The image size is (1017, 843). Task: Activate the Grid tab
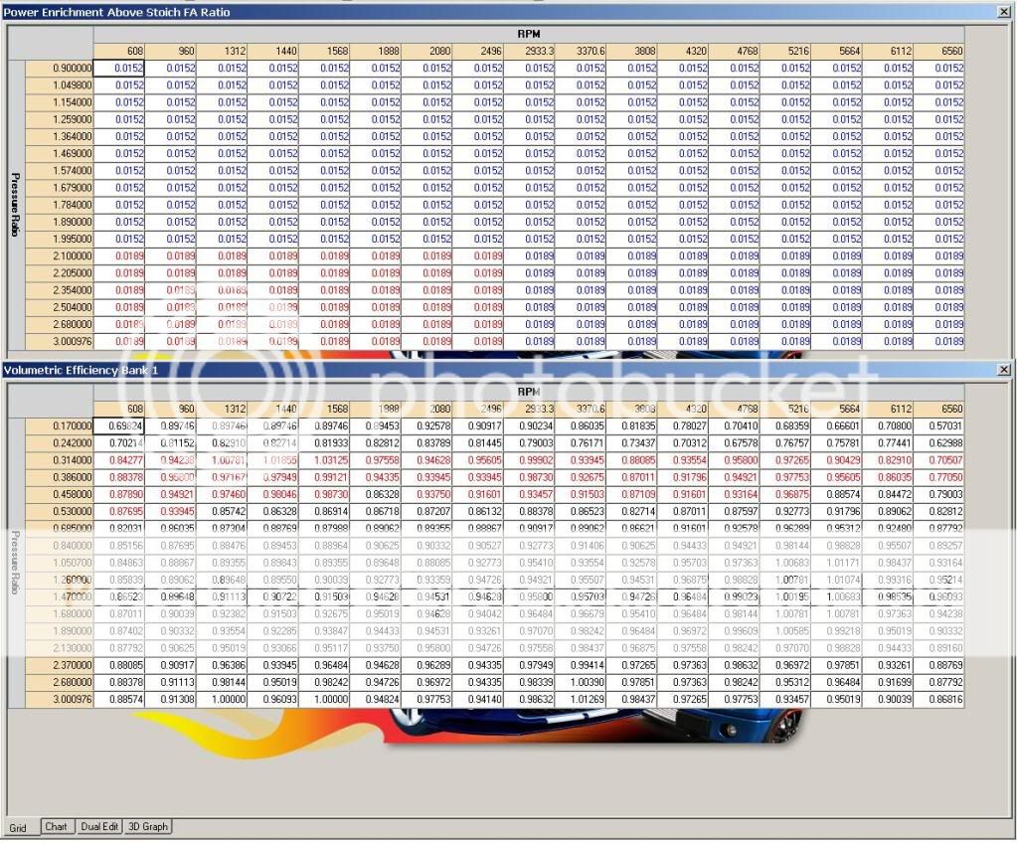(x=18, y=827)
